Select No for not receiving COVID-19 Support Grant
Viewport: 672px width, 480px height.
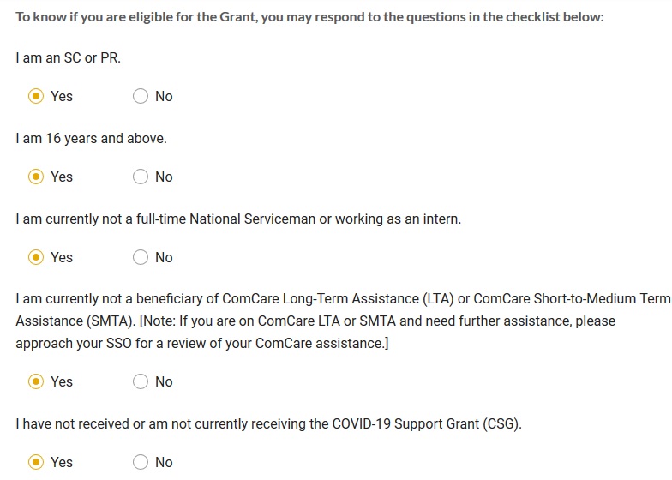[141, 462]
